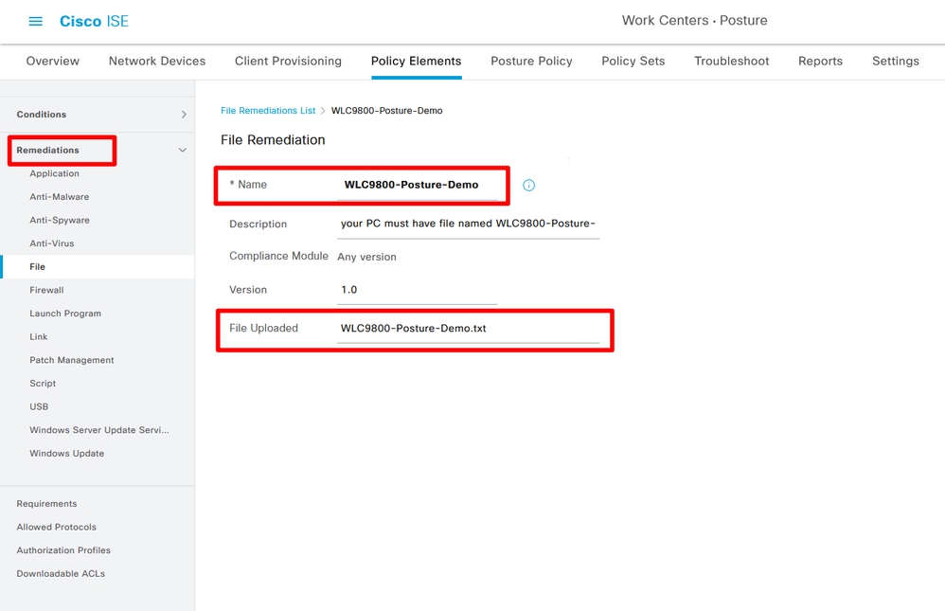
Task: Select Anti-Virus remediation
Action: (x=52, y=243)
